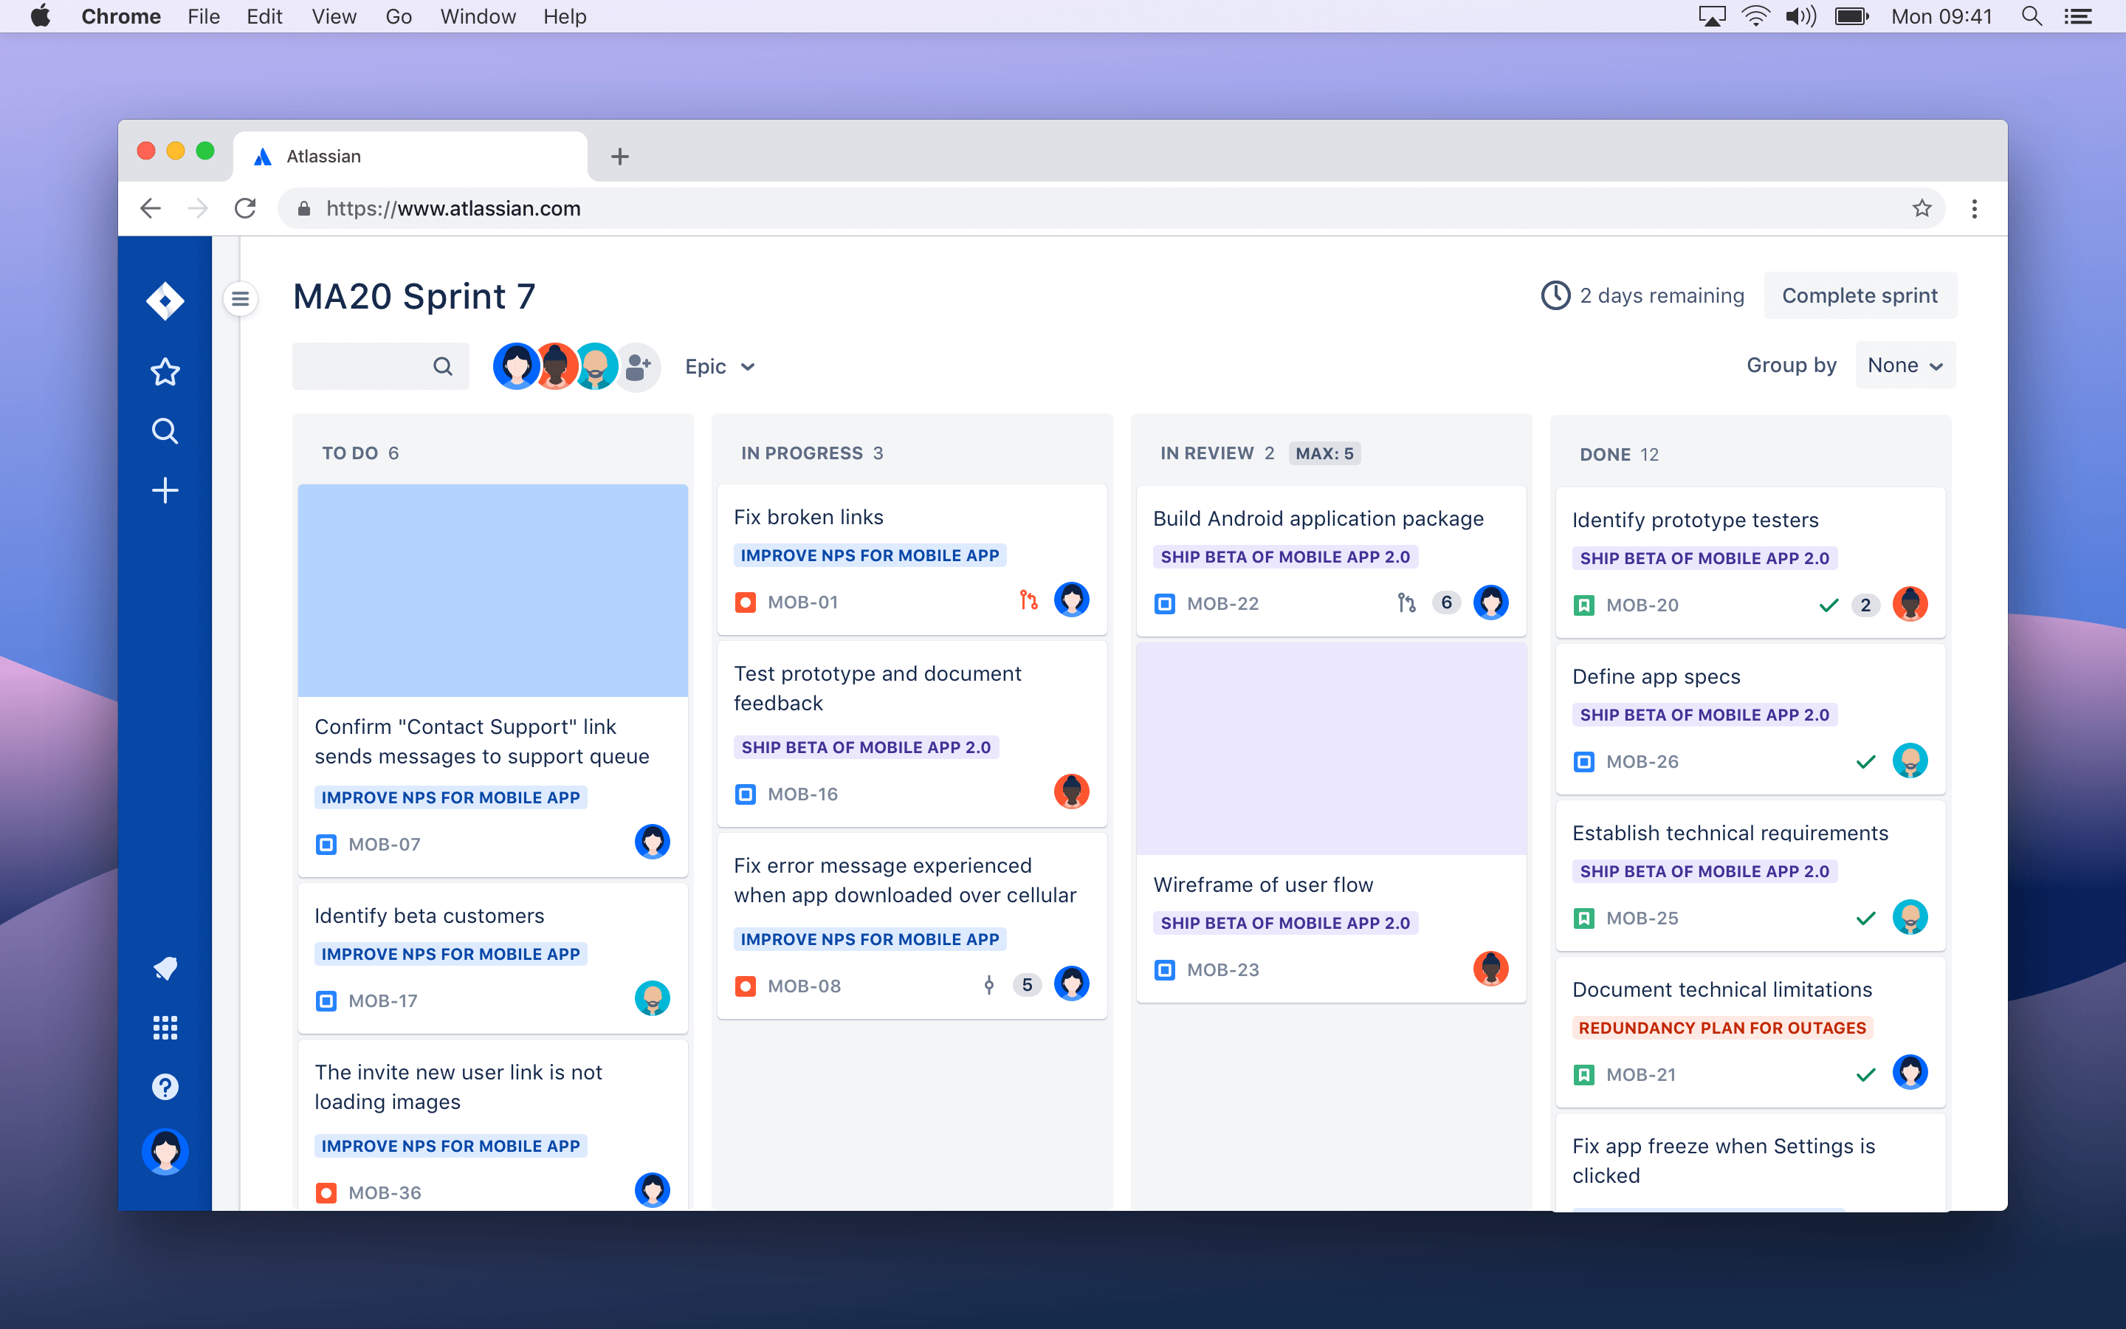The height and width of the screenshot is (1329, 2126).
Task: Open the Epic filter dropdown
Action: pos(718,365)
